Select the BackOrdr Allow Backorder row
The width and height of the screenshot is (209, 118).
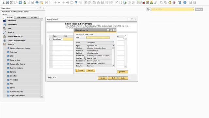click(x=94, y=53)
